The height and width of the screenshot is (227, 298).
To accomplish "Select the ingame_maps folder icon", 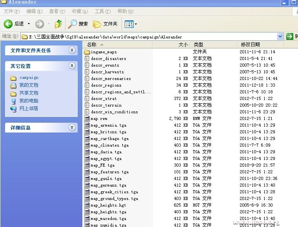I will (x=87, y=52).
